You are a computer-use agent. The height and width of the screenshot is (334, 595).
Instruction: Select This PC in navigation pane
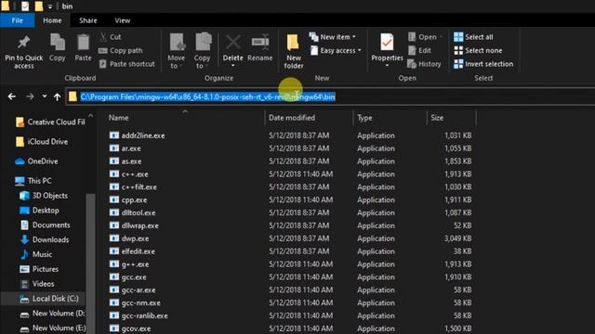click(x=33, y=181)
